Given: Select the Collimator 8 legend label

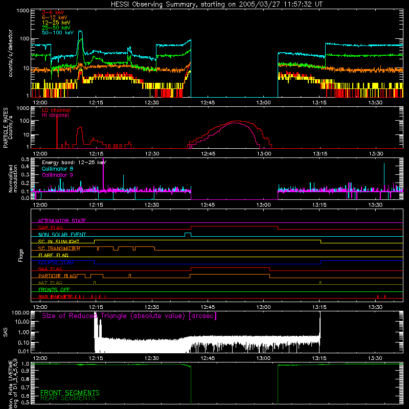Looking at the screenshot, I should 57,169.
